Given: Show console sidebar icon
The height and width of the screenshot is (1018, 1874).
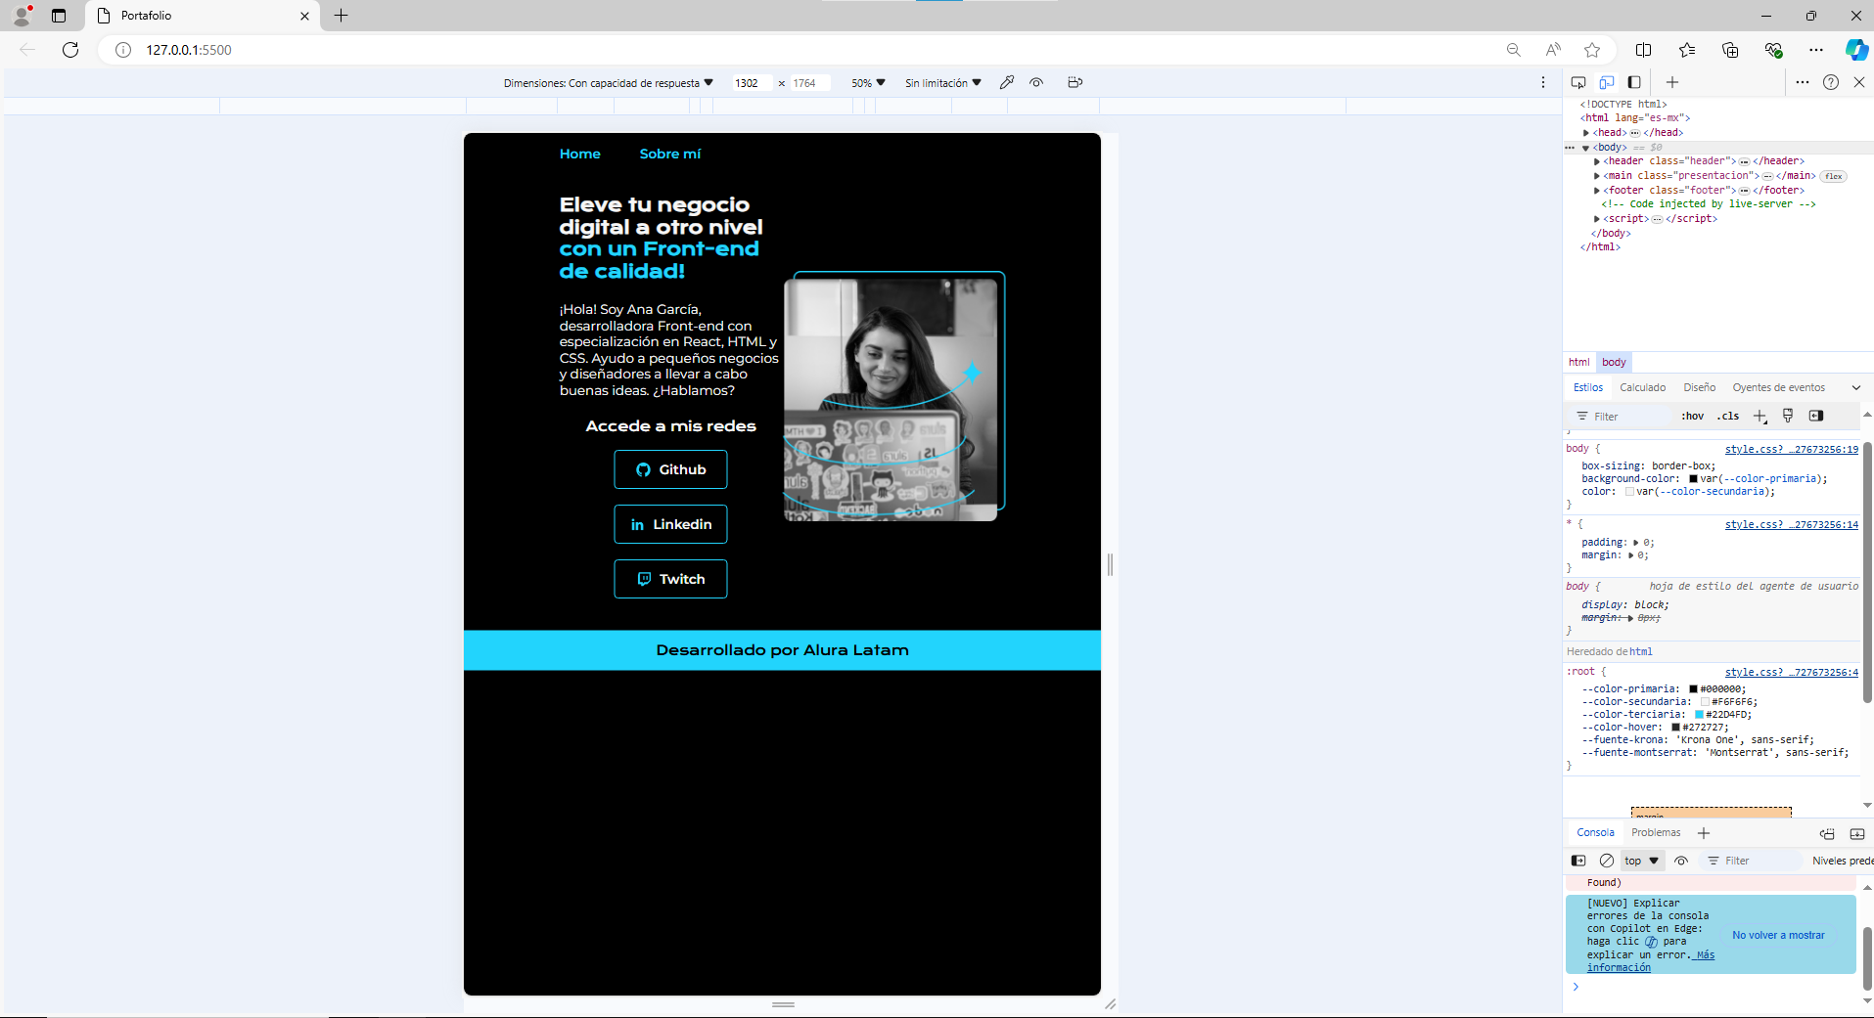Looking at the screenshot, I should coord(1578,861).
